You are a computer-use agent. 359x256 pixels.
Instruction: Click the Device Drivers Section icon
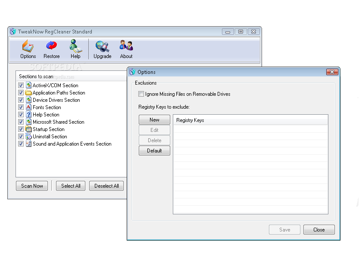(28, 100)
